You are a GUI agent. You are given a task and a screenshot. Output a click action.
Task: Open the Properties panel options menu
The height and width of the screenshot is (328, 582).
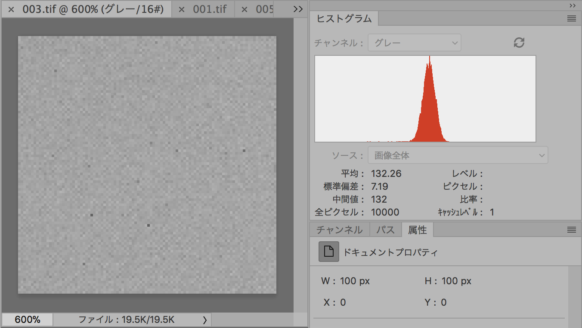(571, 230)
